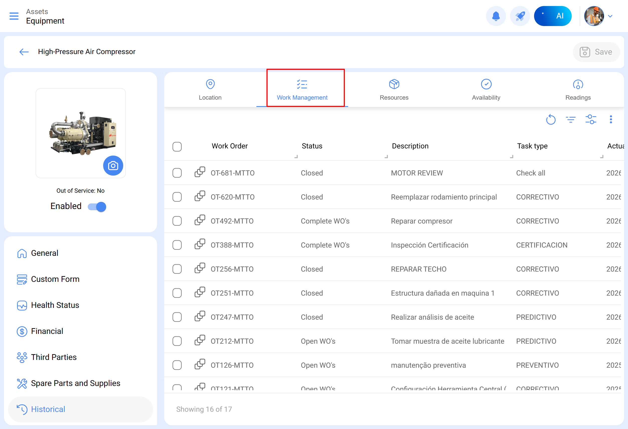Open the filter lines icon
This screenshot has height=429, width=628.
tap(570, 119)
